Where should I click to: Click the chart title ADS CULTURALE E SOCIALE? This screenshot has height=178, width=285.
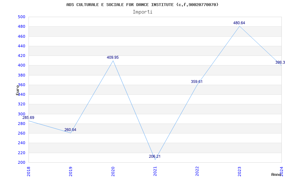point(142,5)
